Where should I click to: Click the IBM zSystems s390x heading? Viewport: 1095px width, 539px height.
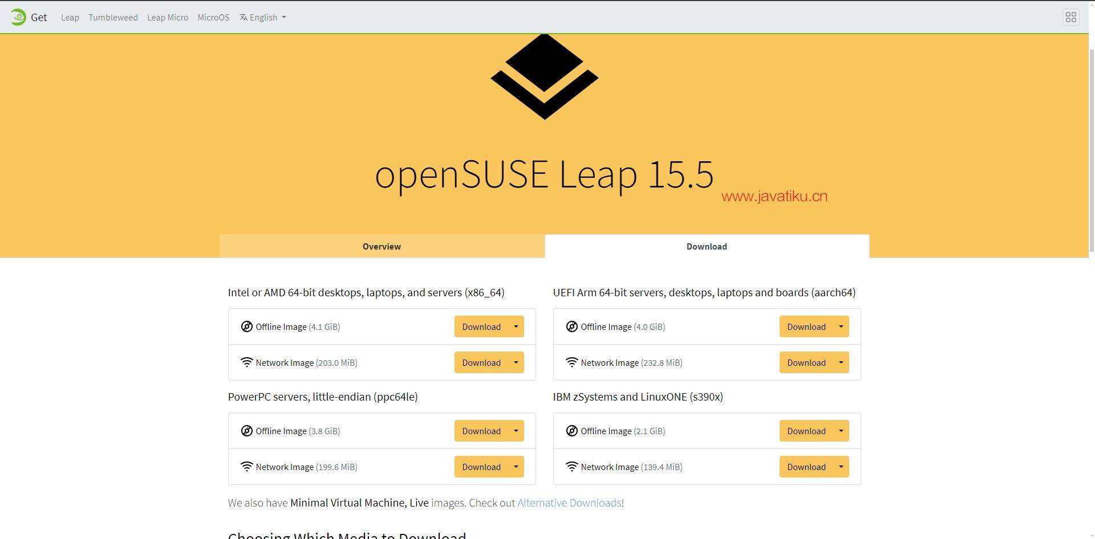tap(638, 397)
